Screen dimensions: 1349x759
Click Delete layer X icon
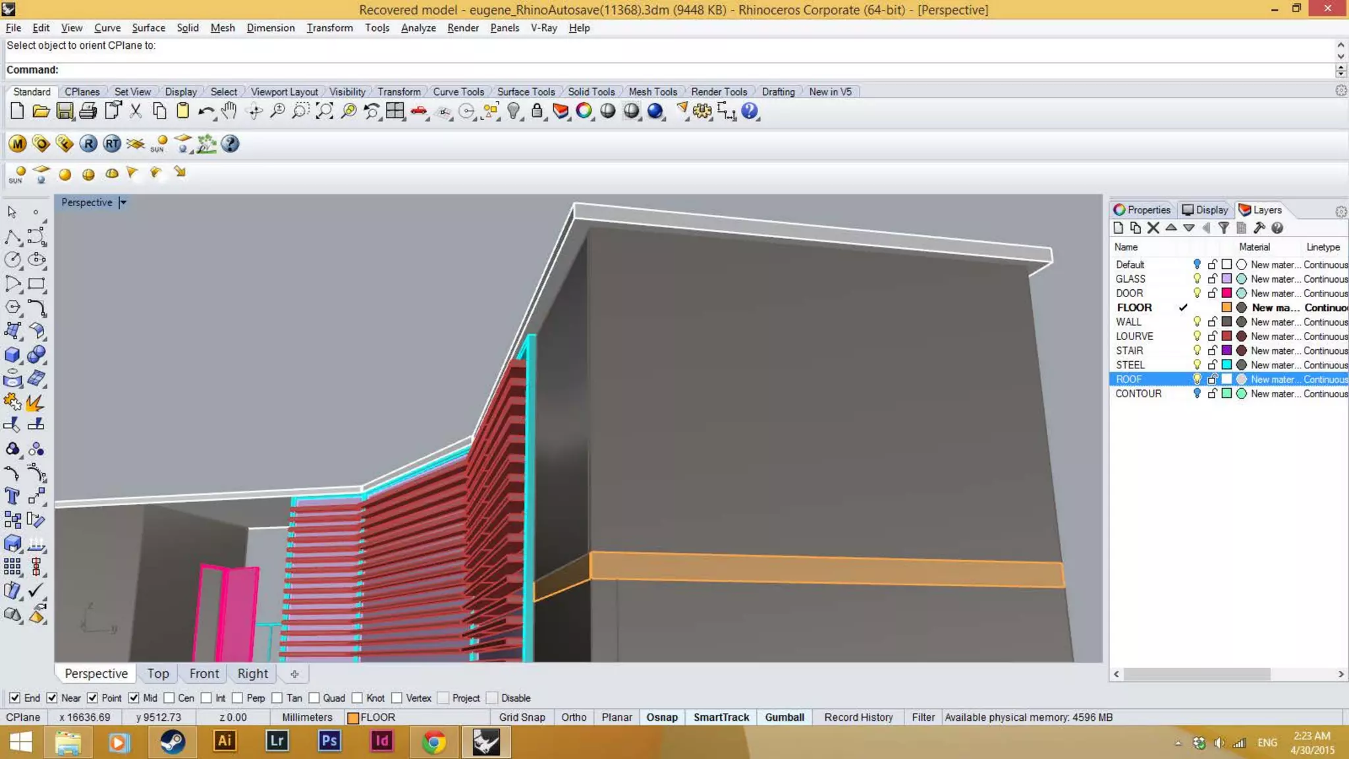click(x=1153, y=228)
